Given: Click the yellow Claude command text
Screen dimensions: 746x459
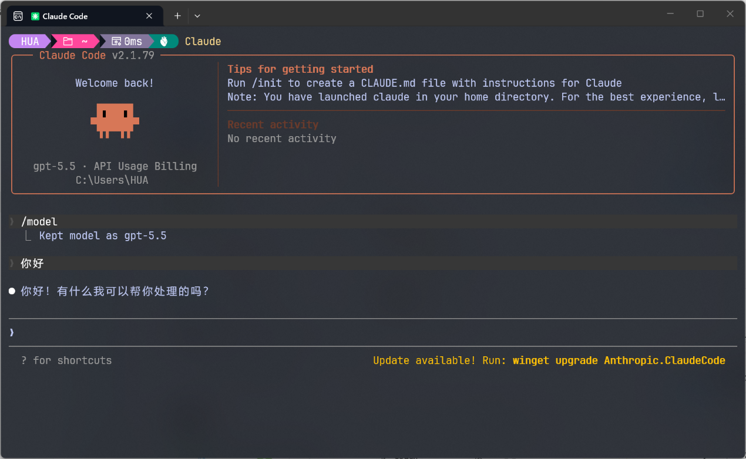Looking at the screenshot, I should click(203, 41).
